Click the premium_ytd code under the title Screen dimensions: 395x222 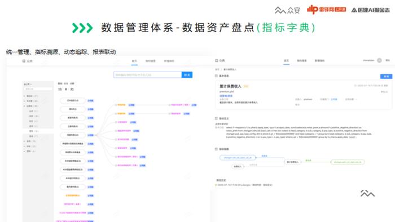tap(226, 91)
